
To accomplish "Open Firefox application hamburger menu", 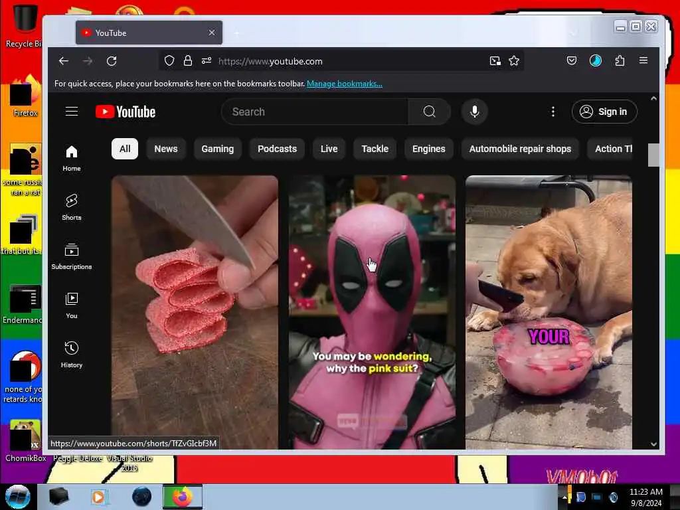I will point(643,60).
